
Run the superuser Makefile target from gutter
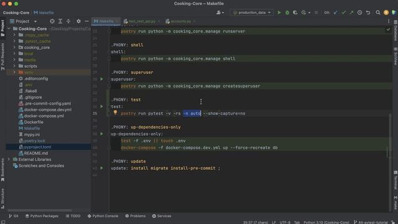click(x=102, y=79)
